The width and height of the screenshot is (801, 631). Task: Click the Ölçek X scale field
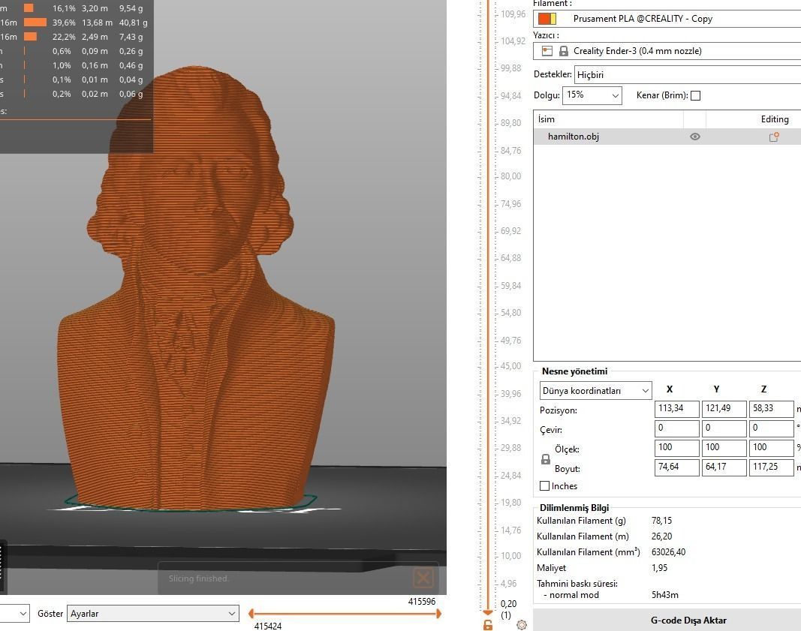coord(677,448)
